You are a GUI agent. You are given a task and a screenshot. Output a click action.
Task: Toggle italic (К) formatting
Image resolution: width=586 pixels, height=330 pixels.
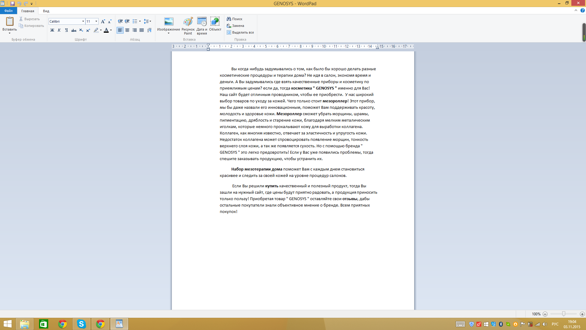pos(59,30)
